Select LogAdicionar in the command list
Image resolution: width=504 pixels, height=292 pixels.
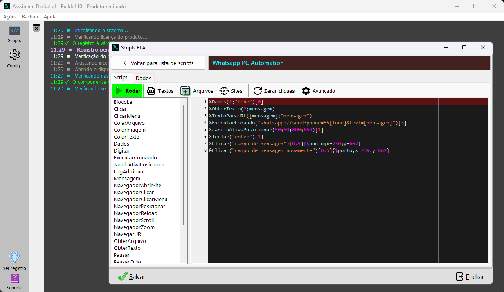click(x=129, y=171)
